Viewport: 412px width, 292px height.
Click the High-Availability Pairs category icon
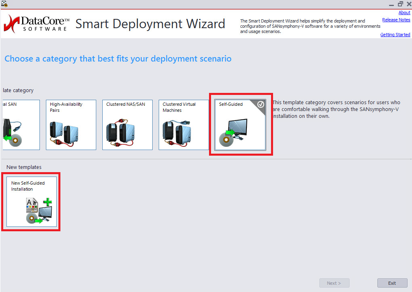[71, 125]
